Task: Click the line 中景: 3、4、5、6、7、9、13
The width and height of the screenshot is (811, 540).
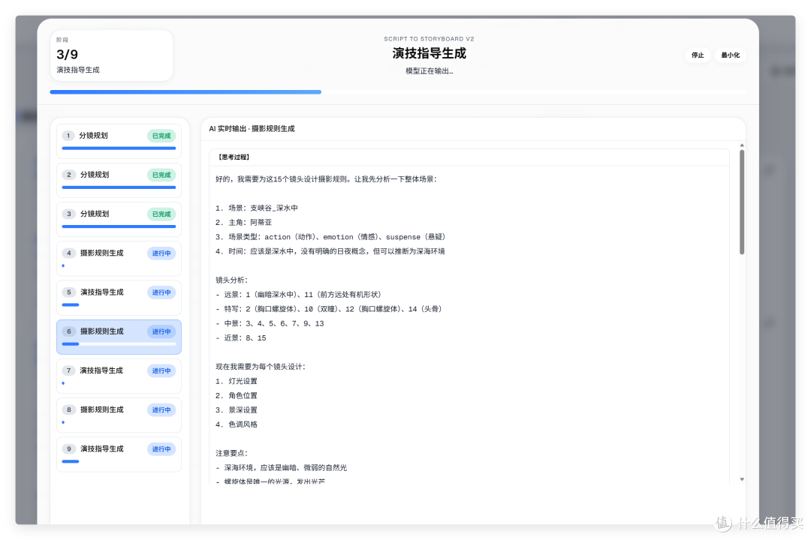Action: point(270,323)
